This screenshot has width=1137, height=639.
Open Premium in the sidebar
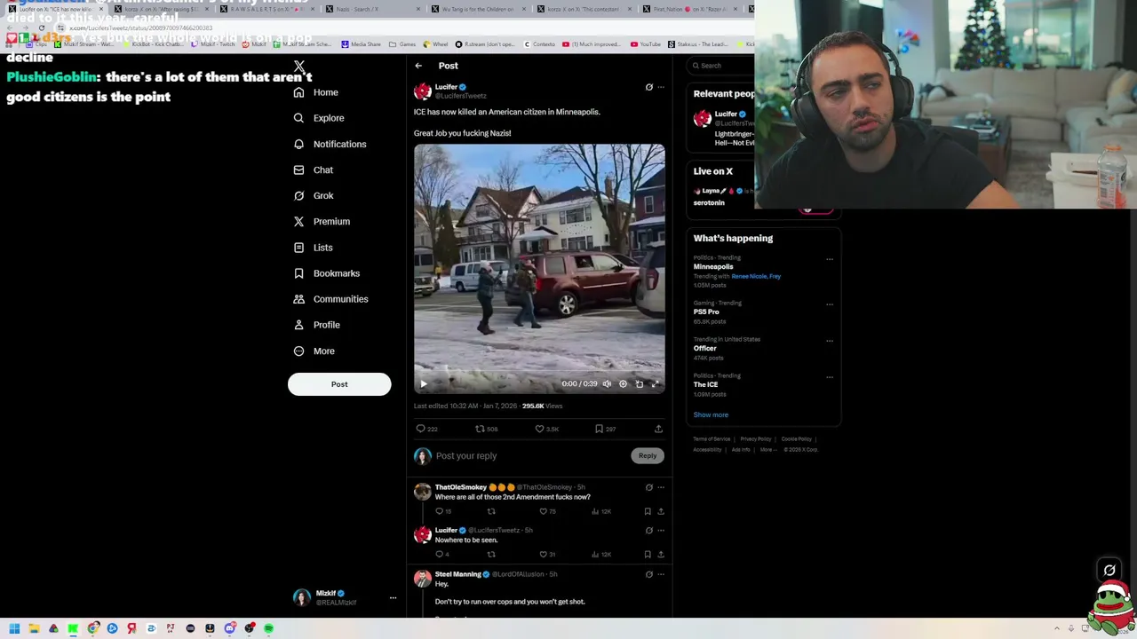(322, 221)
